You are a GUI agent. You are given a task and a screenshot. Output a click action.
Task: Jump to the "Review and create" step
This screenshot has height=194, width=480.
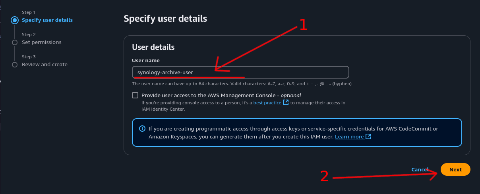pos(45,64)
